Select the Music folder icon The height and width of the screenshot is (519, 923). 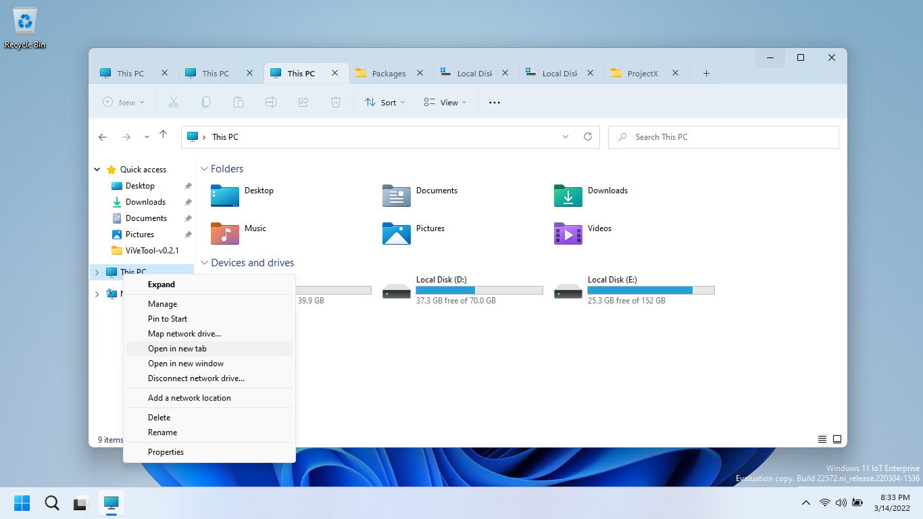tap(224, 233)
